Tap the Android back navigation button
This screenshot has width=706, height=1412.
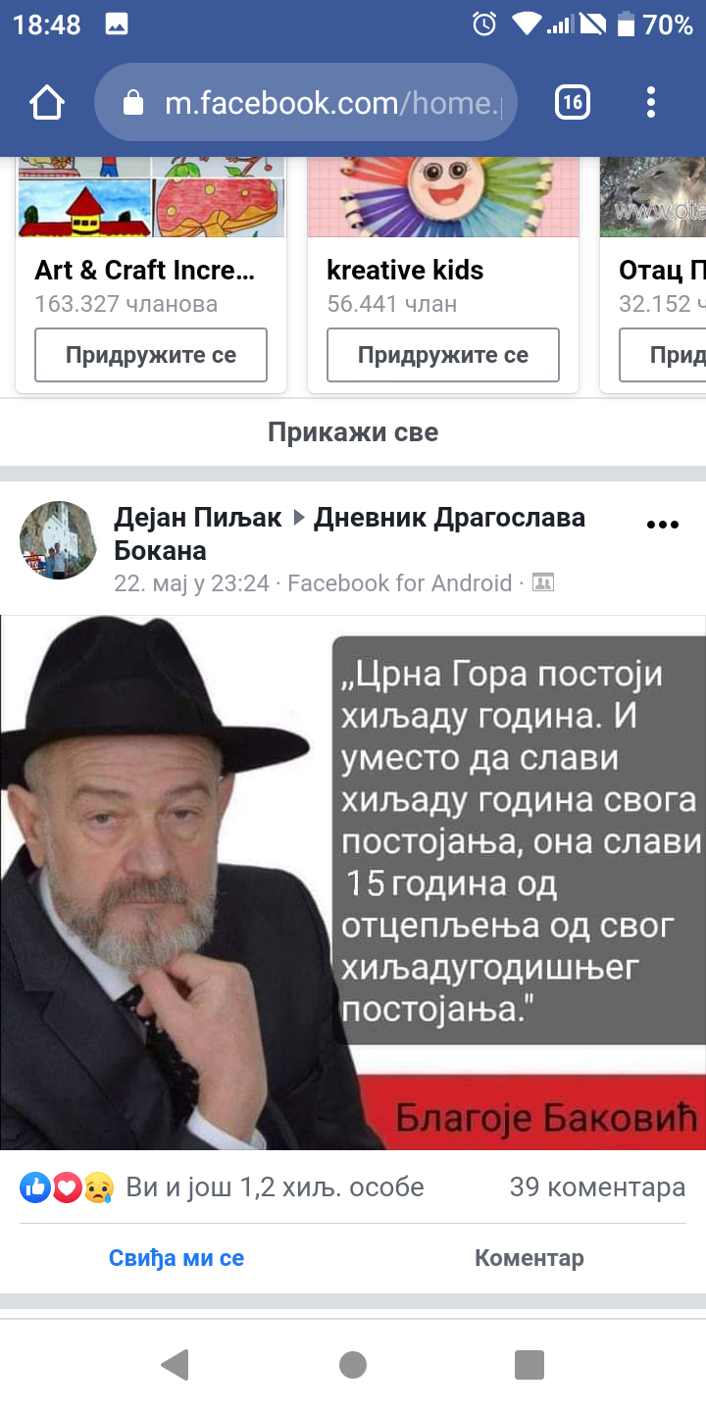175,1364
